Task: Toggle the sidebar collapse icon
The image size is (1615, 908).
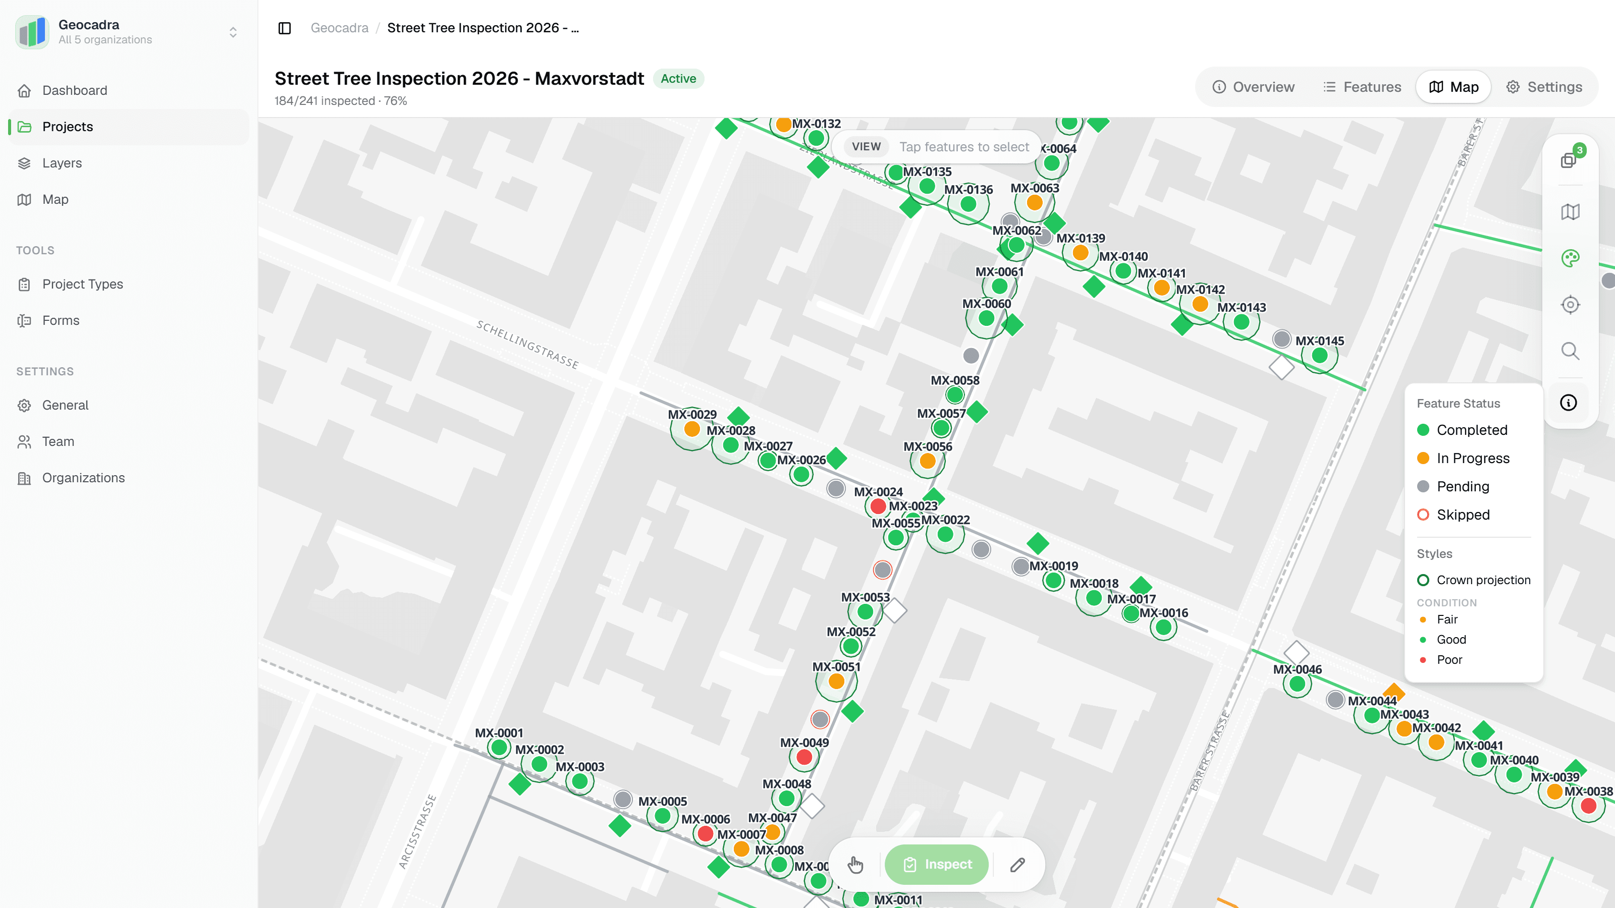Action: (x=285, y=28)
